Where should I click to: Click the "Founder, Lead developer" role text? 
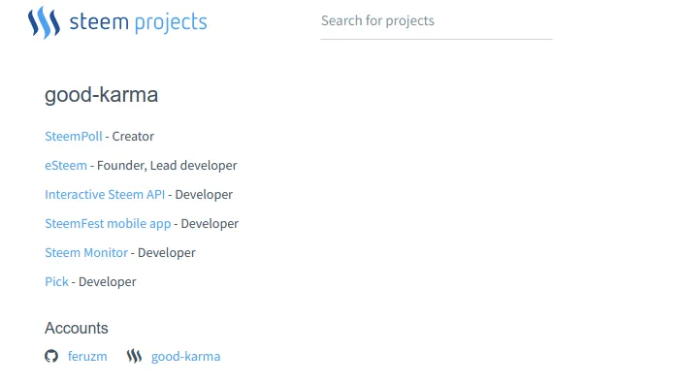click(x=167, y=166)
